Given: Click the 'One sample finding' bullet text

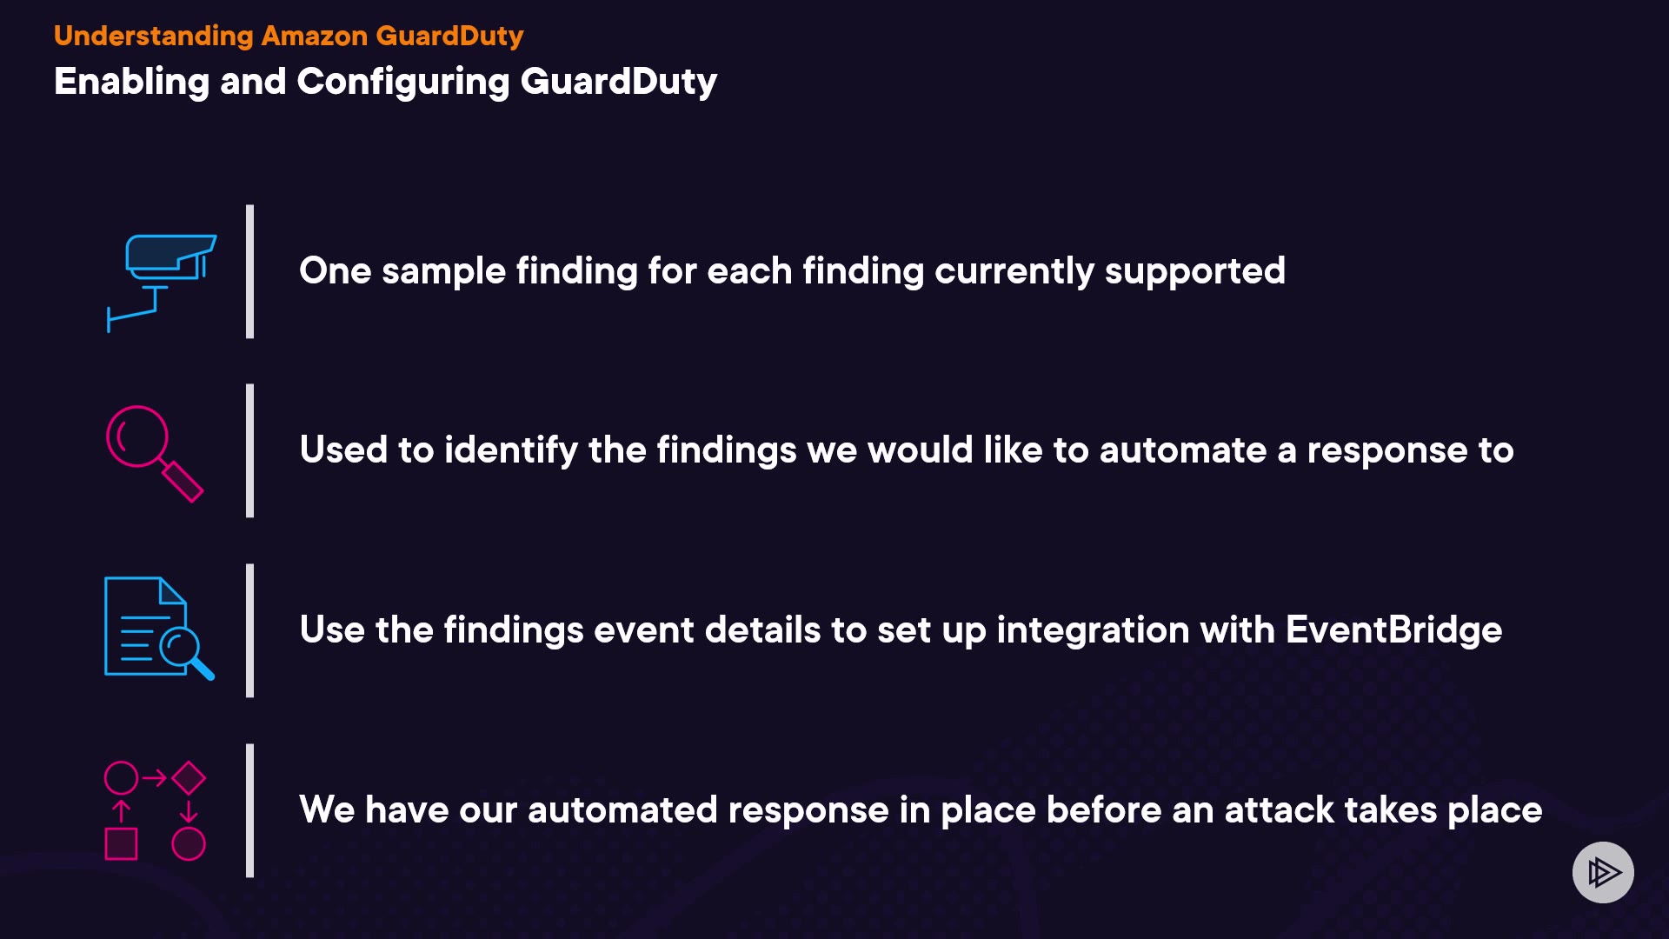Looking at the screenshot, I should (x=792, y=270).
